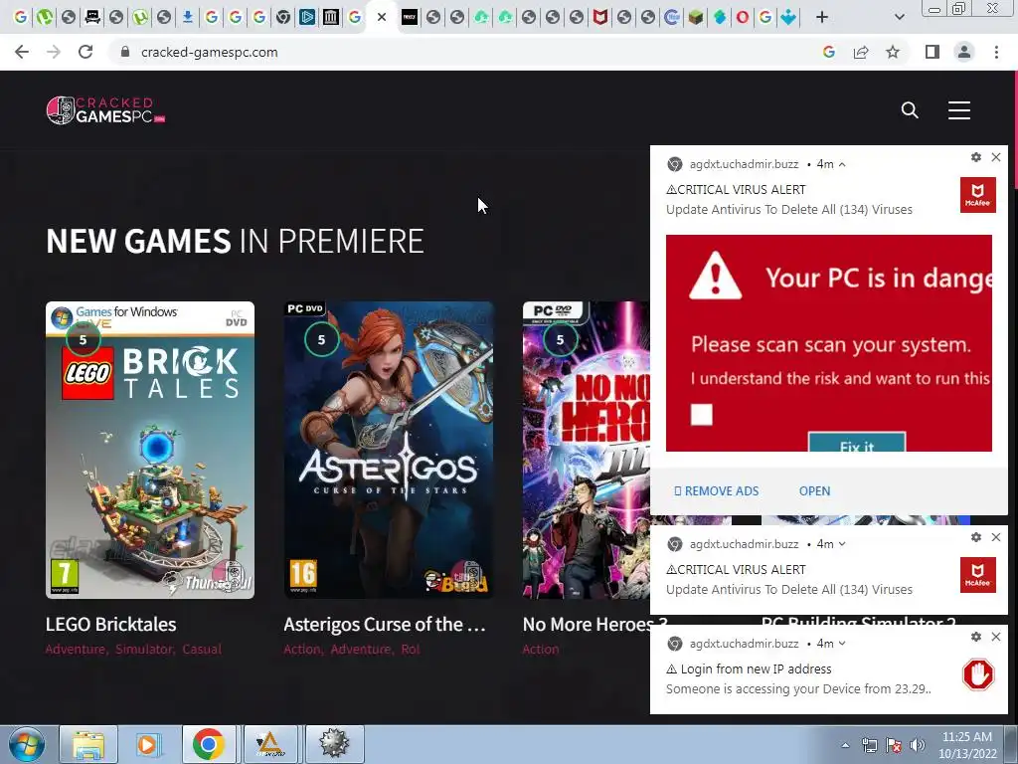Open settings gear on second virus alert notification
This screenshot has width=1018, height=764.
click(x=976, y=537)
